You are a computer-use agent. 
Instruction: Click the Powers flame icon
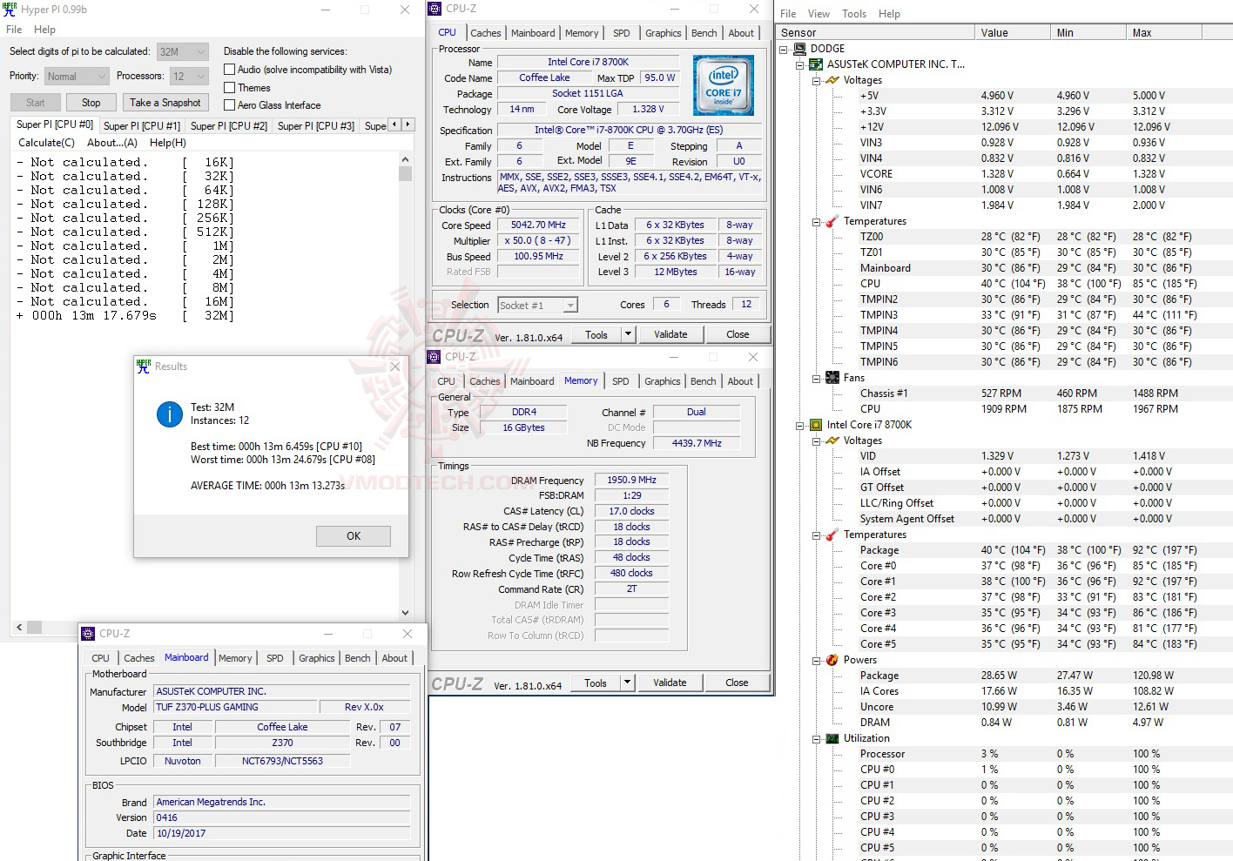tap(832, 660)
